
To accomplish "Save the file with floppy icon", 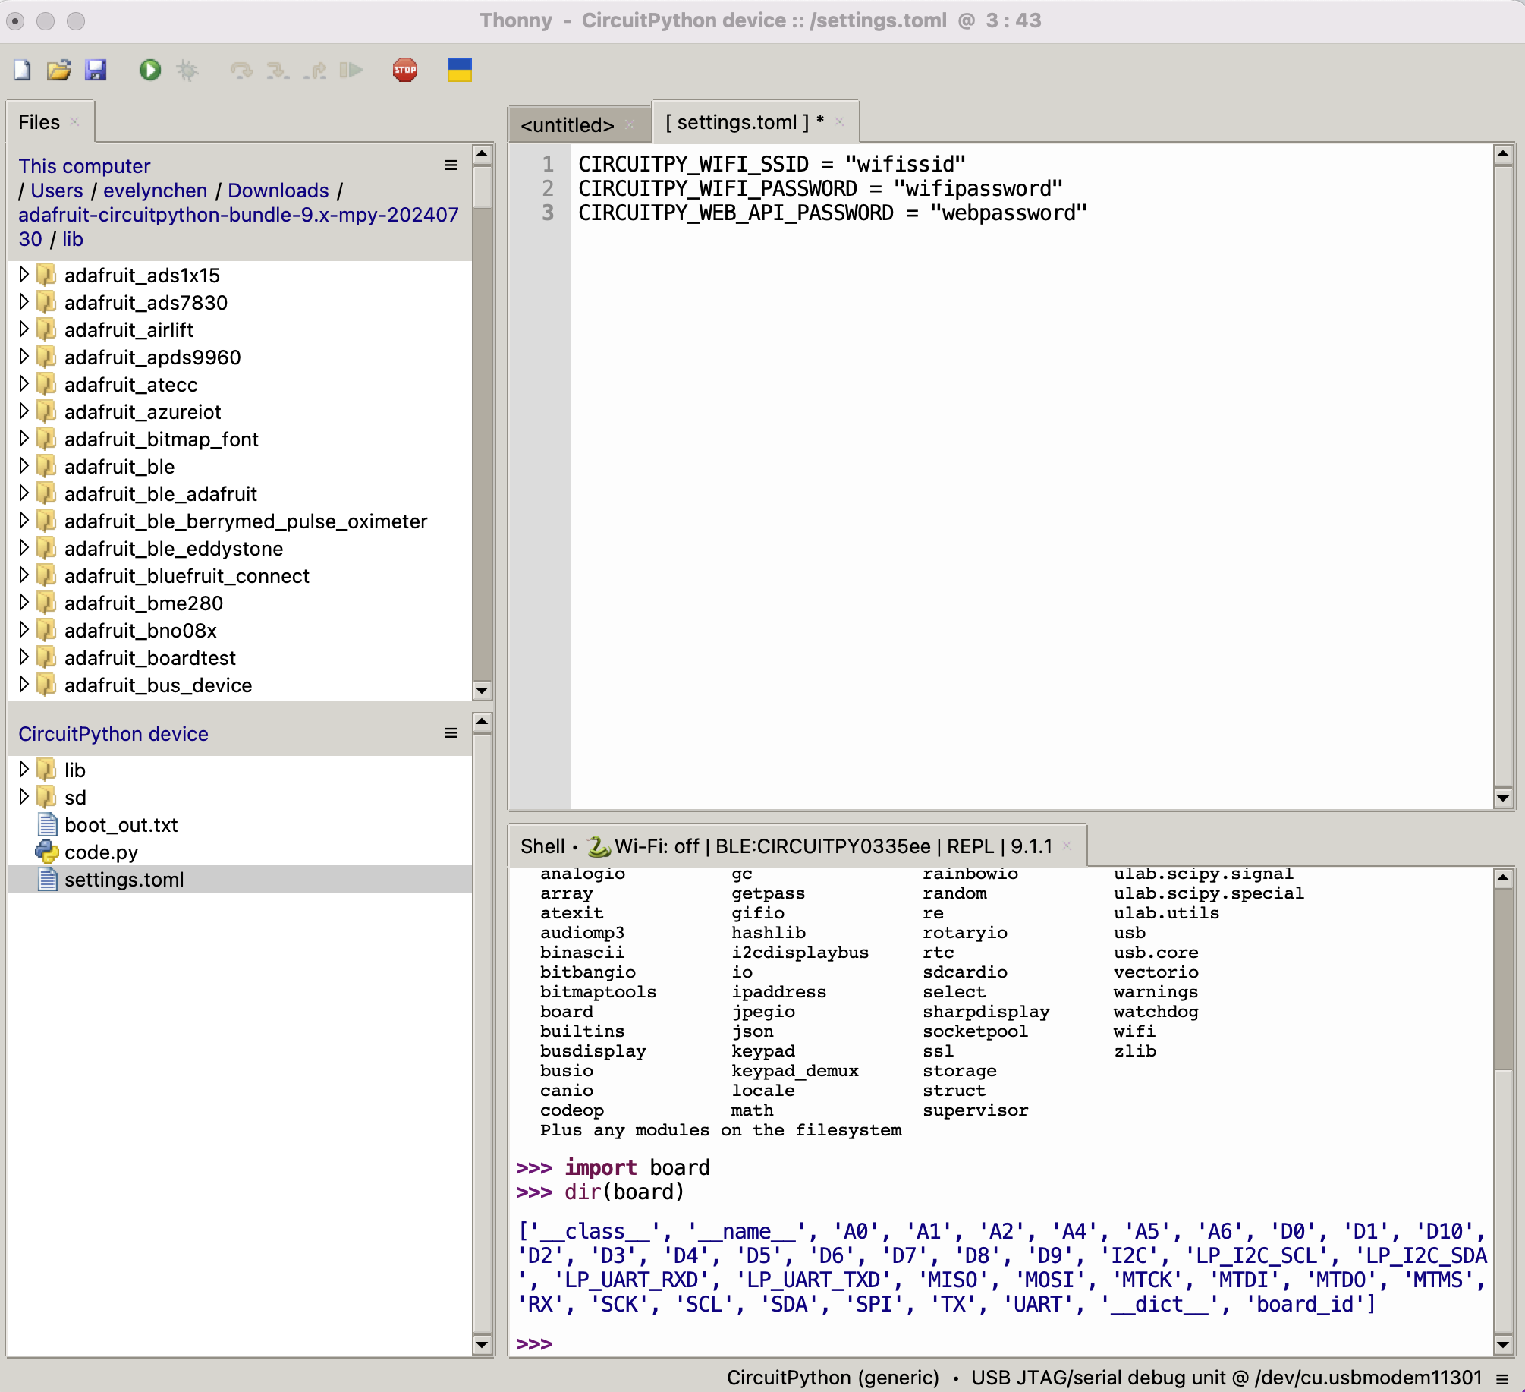I will pos(96,71).
